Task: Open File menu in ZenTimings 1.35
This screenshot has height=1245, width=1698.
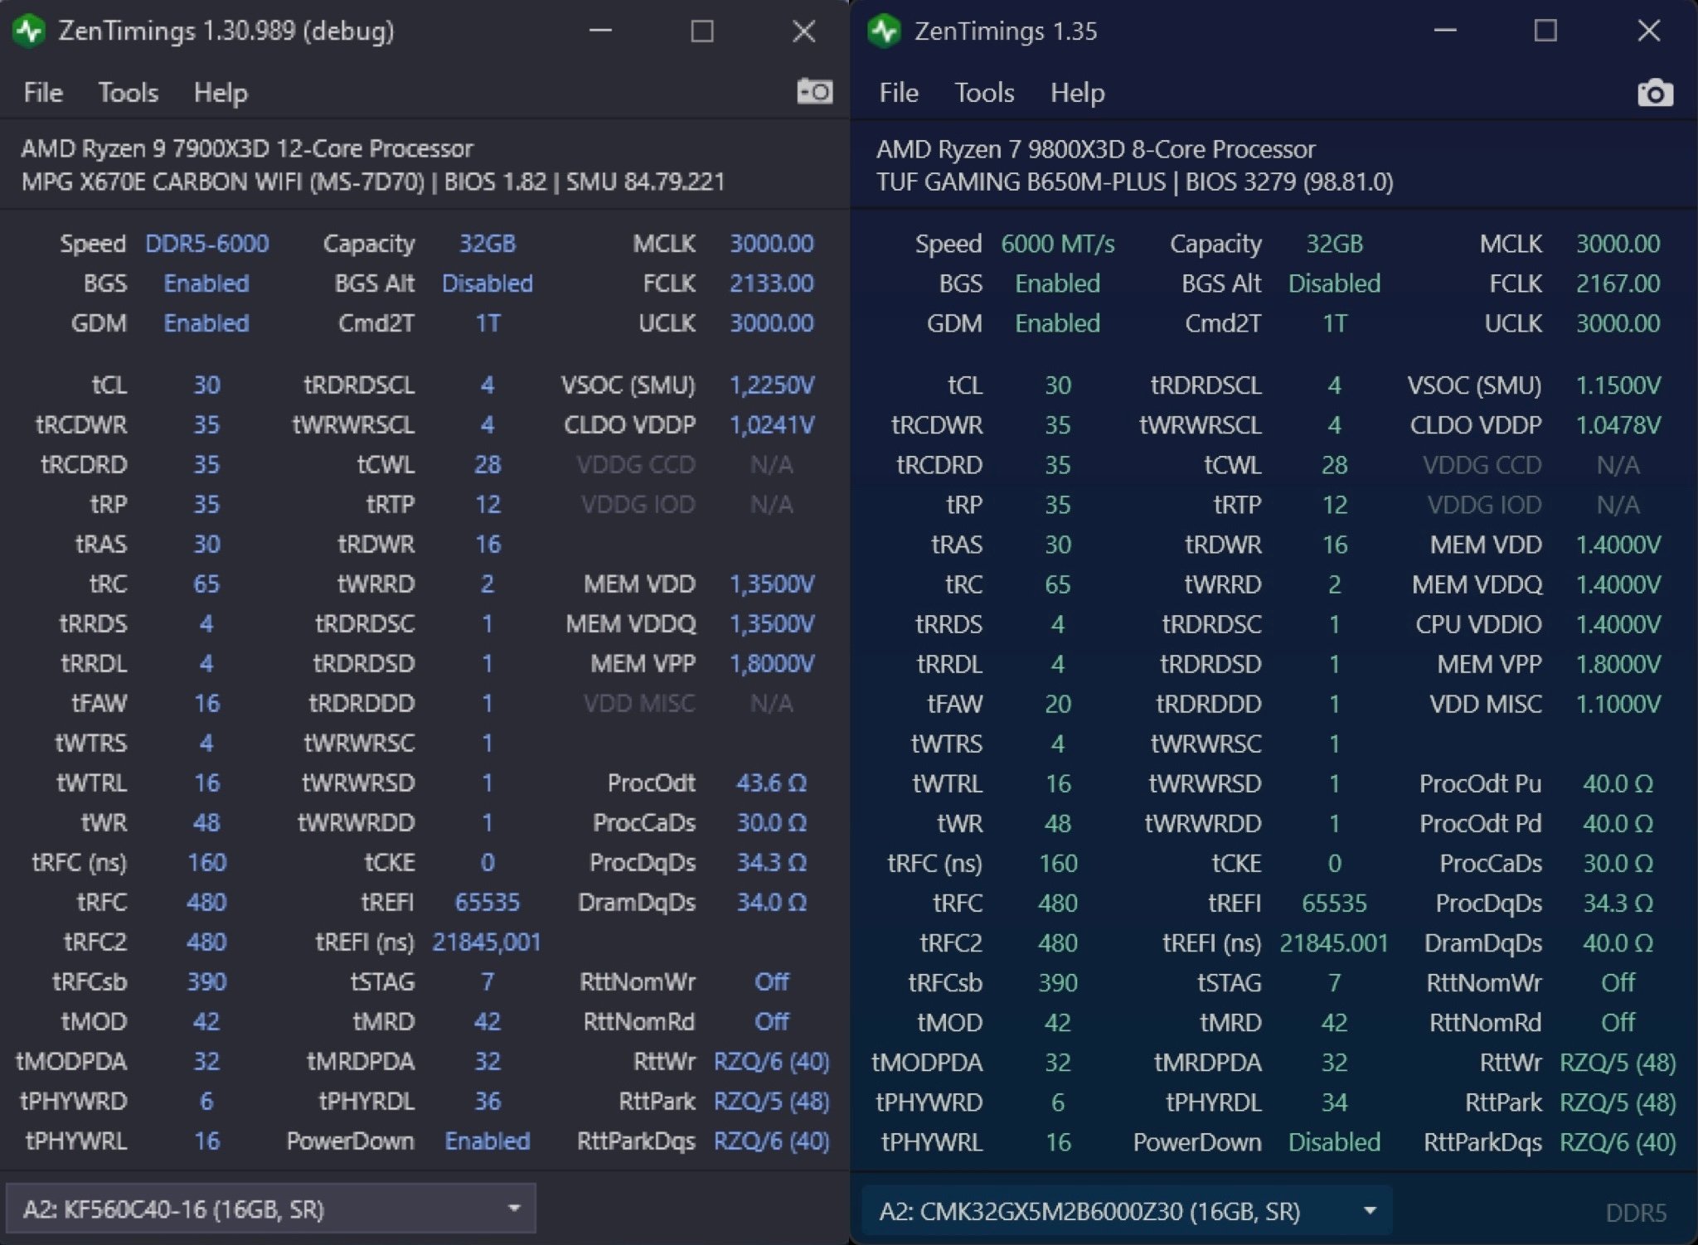Action: tap(899, 93)
